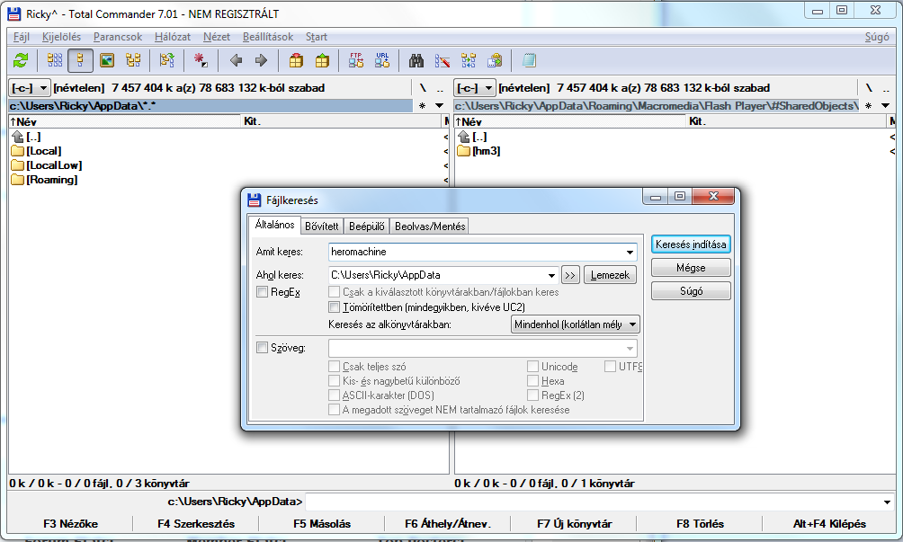Switch to the Bővített tab
The width and height of the screenshot is (903, 542).
321,227
